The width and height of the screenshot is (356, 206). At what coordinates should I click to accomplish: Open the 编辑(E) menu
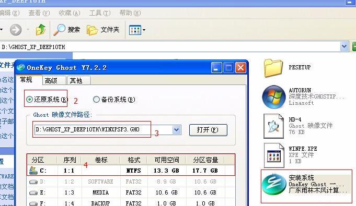[9, 13]
